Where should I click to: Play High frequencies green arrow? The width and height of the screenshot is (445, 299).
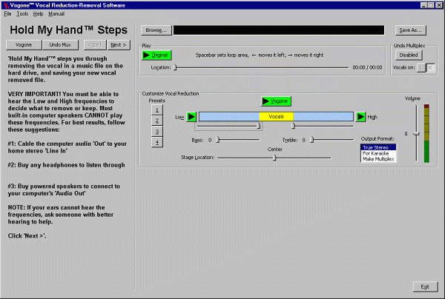360,117
